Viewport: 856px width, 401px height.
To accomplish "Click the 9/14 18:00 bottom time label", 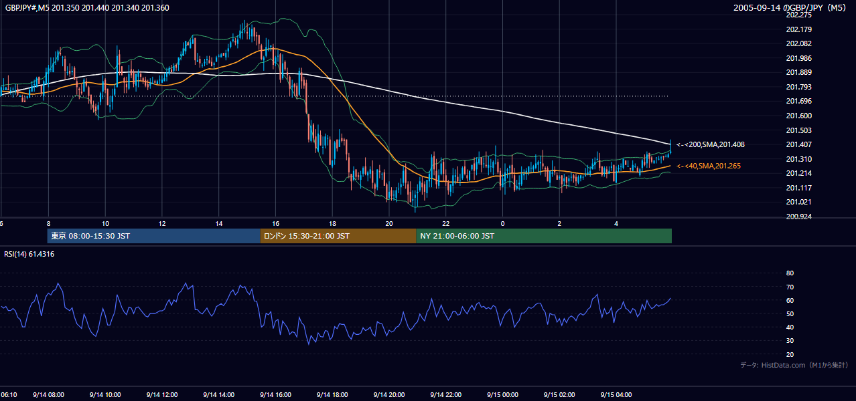I will pos(332,395).
